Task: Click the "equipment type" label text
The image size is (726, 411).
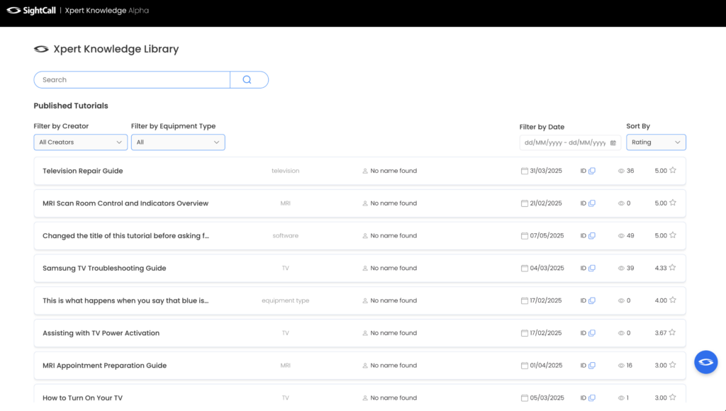Action: 285,300
